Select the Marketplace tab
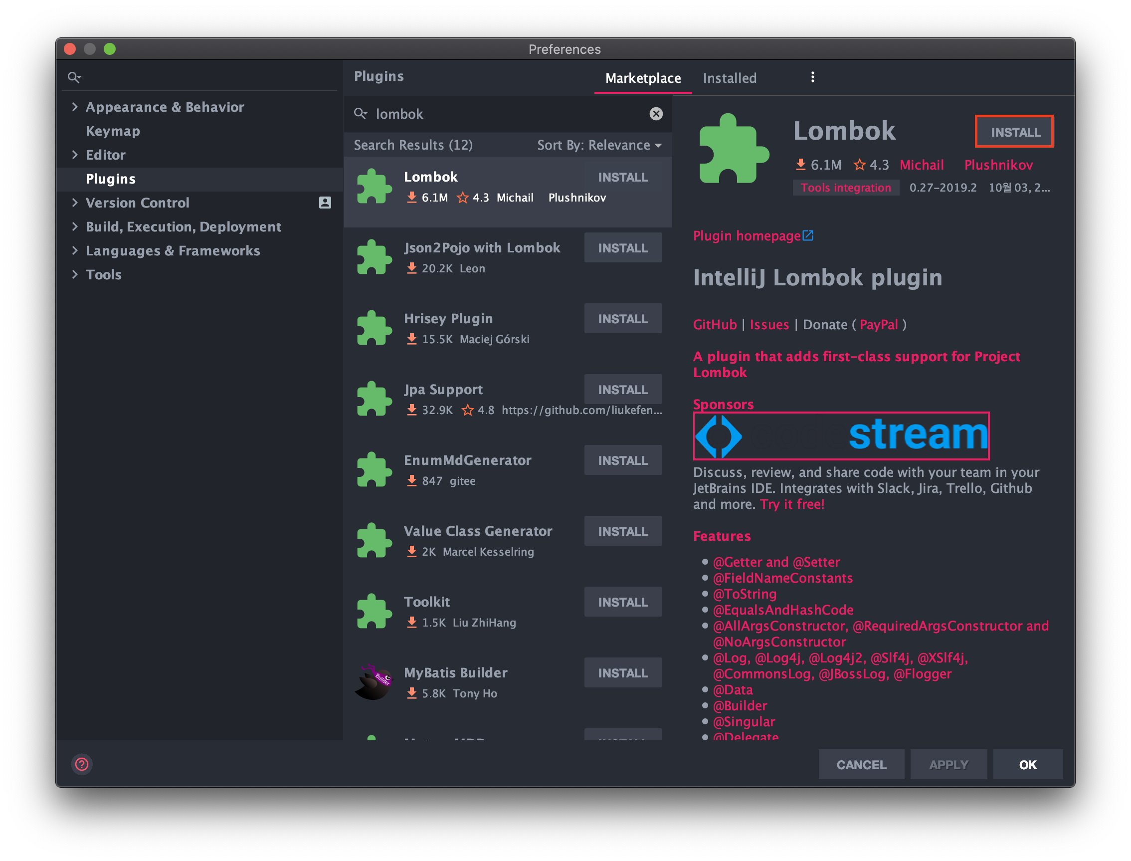This screenshot has height=861, width=1131. (x=643, y=78)
